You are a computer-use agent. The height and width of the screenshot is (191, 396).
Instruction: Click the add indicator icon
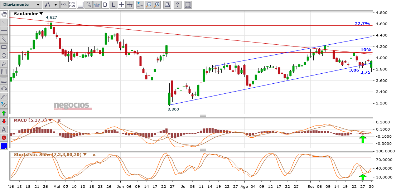[140, 5]
